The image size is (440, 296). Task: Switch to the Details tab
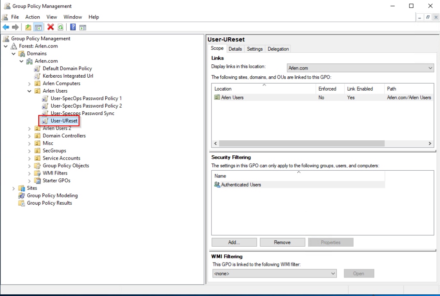(235, 49)
